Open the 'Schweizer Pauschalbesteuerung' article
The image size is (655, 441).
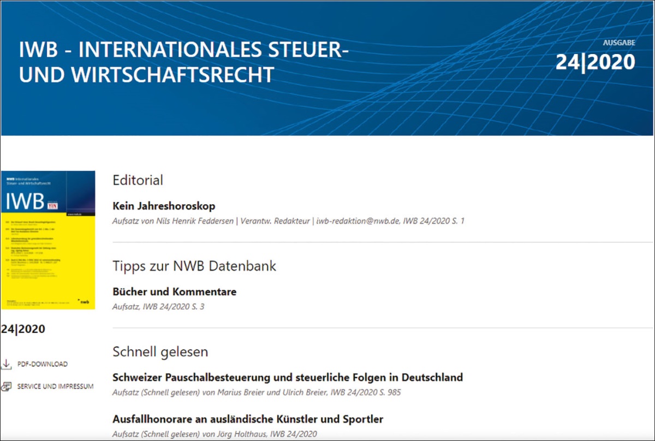click(x=287, y=377)
